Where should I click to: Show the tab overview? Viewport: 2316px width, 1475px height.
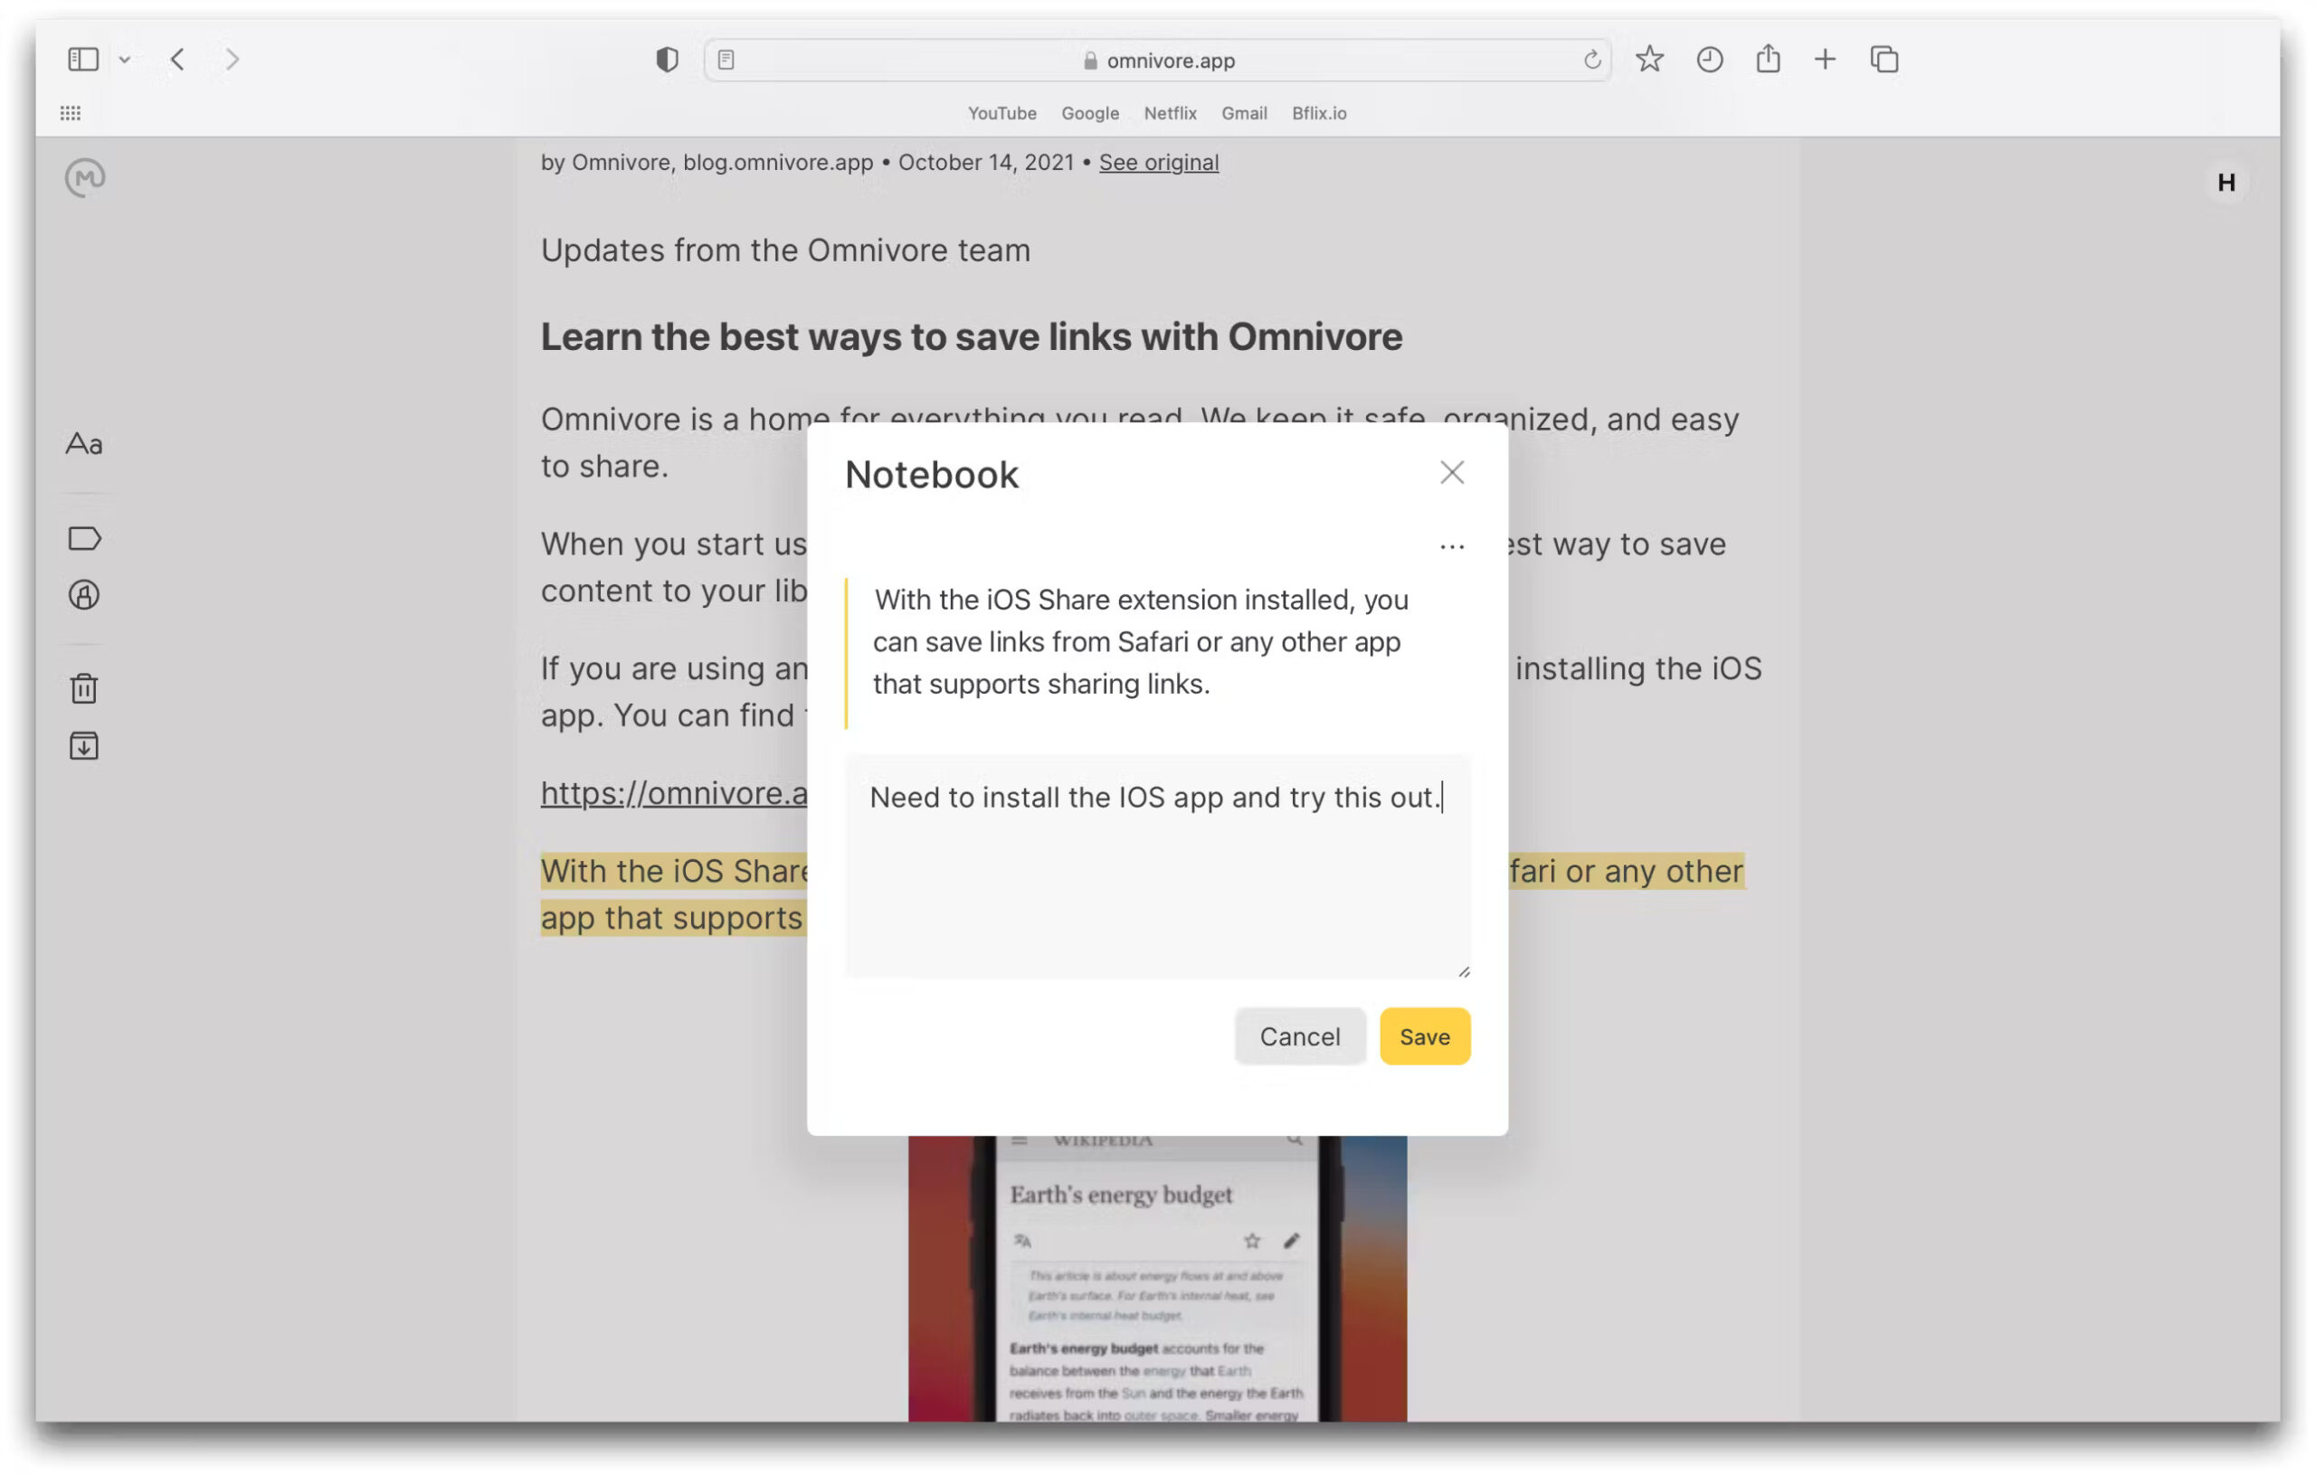click(1884, 60)
